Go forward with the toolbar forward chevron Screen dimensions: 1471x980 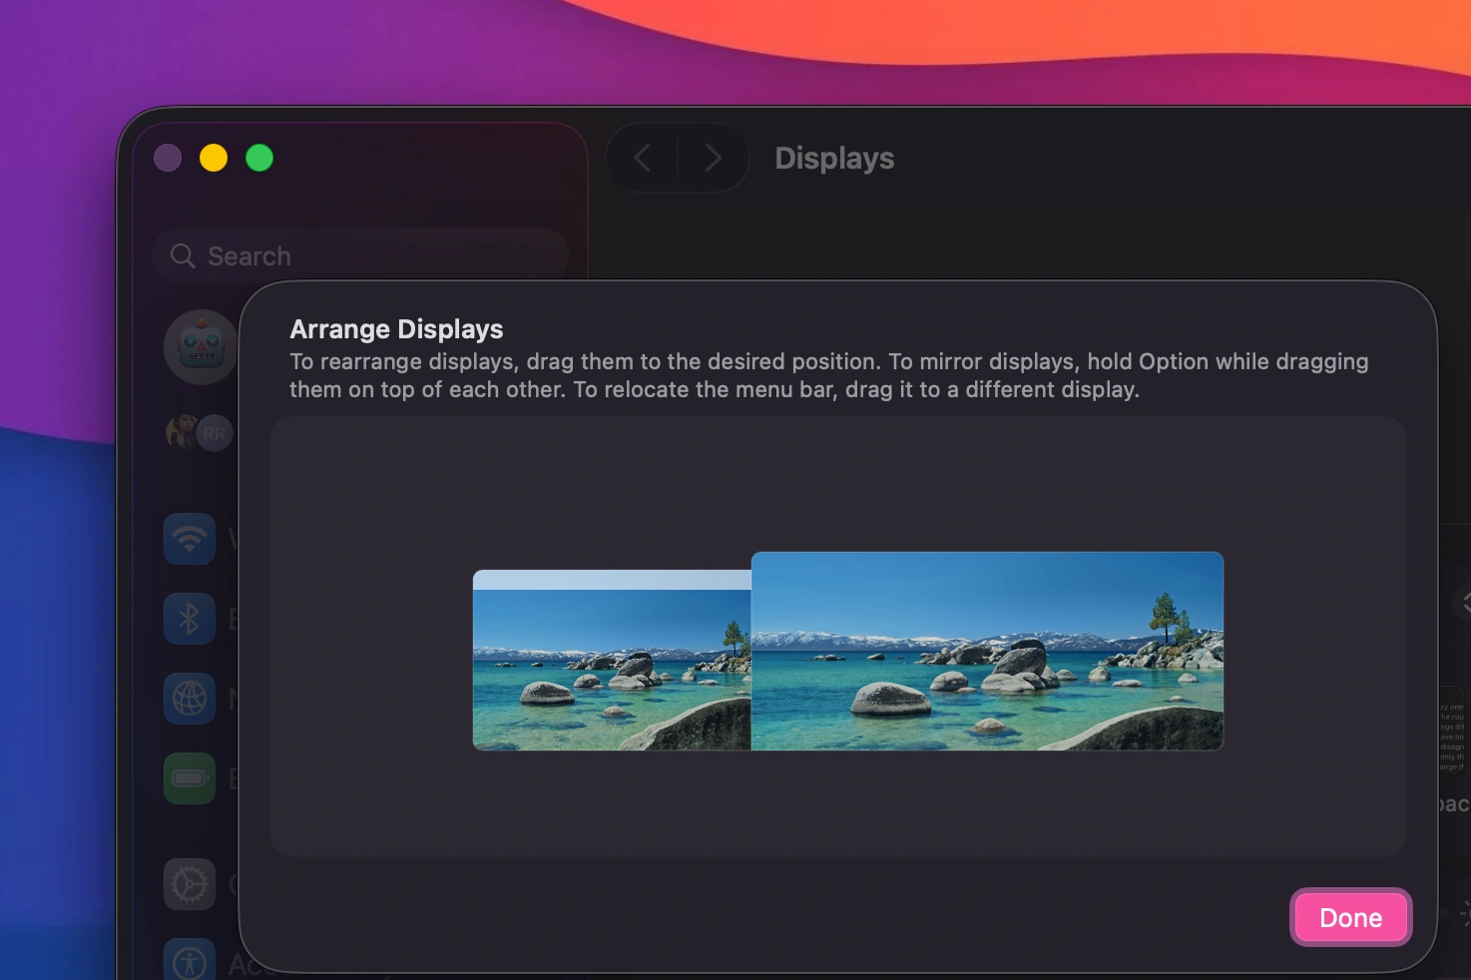click(x=713, y=158)
